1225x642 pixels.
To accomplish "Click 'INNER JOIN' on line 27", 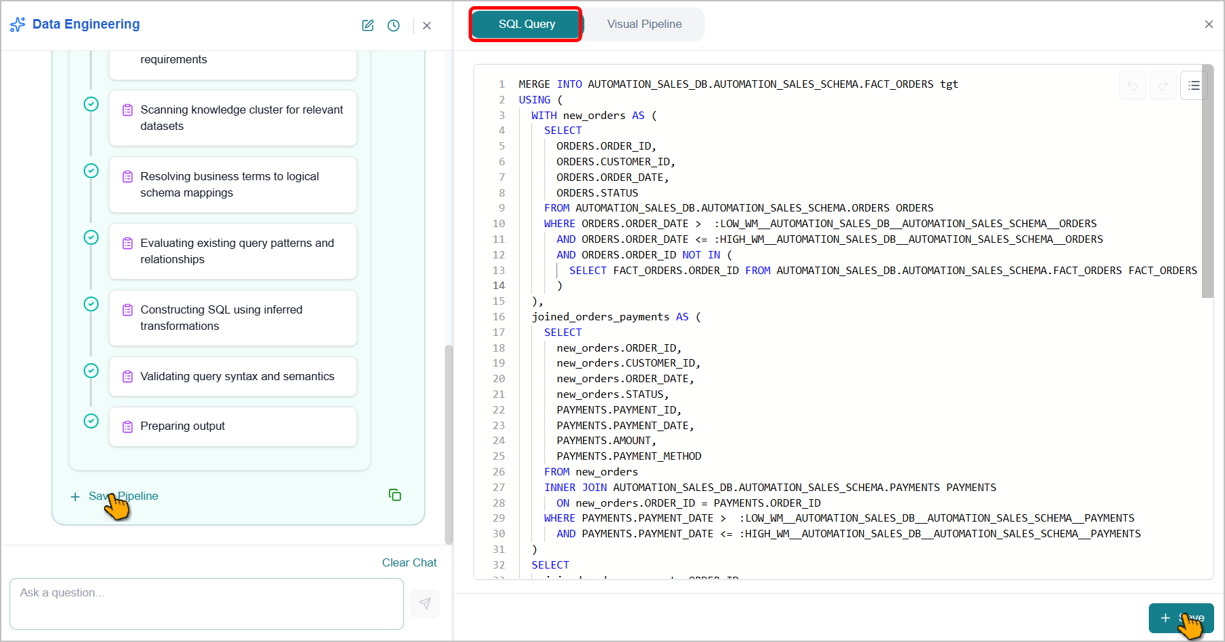I will 575,488.
